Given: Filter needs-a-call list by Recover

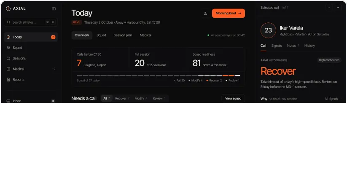Looking at the screenshot, I should pyautogui.click(x=122, y=98).
